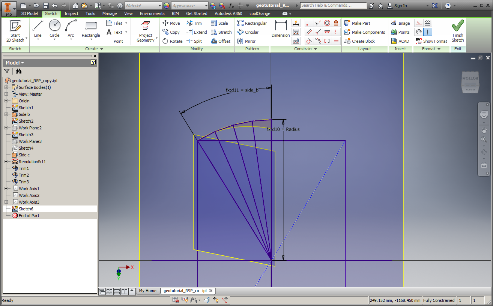This screenshot has width=493, height=306.
Task: Click Undo arrow in quick access toolbar
Action: 55,6
